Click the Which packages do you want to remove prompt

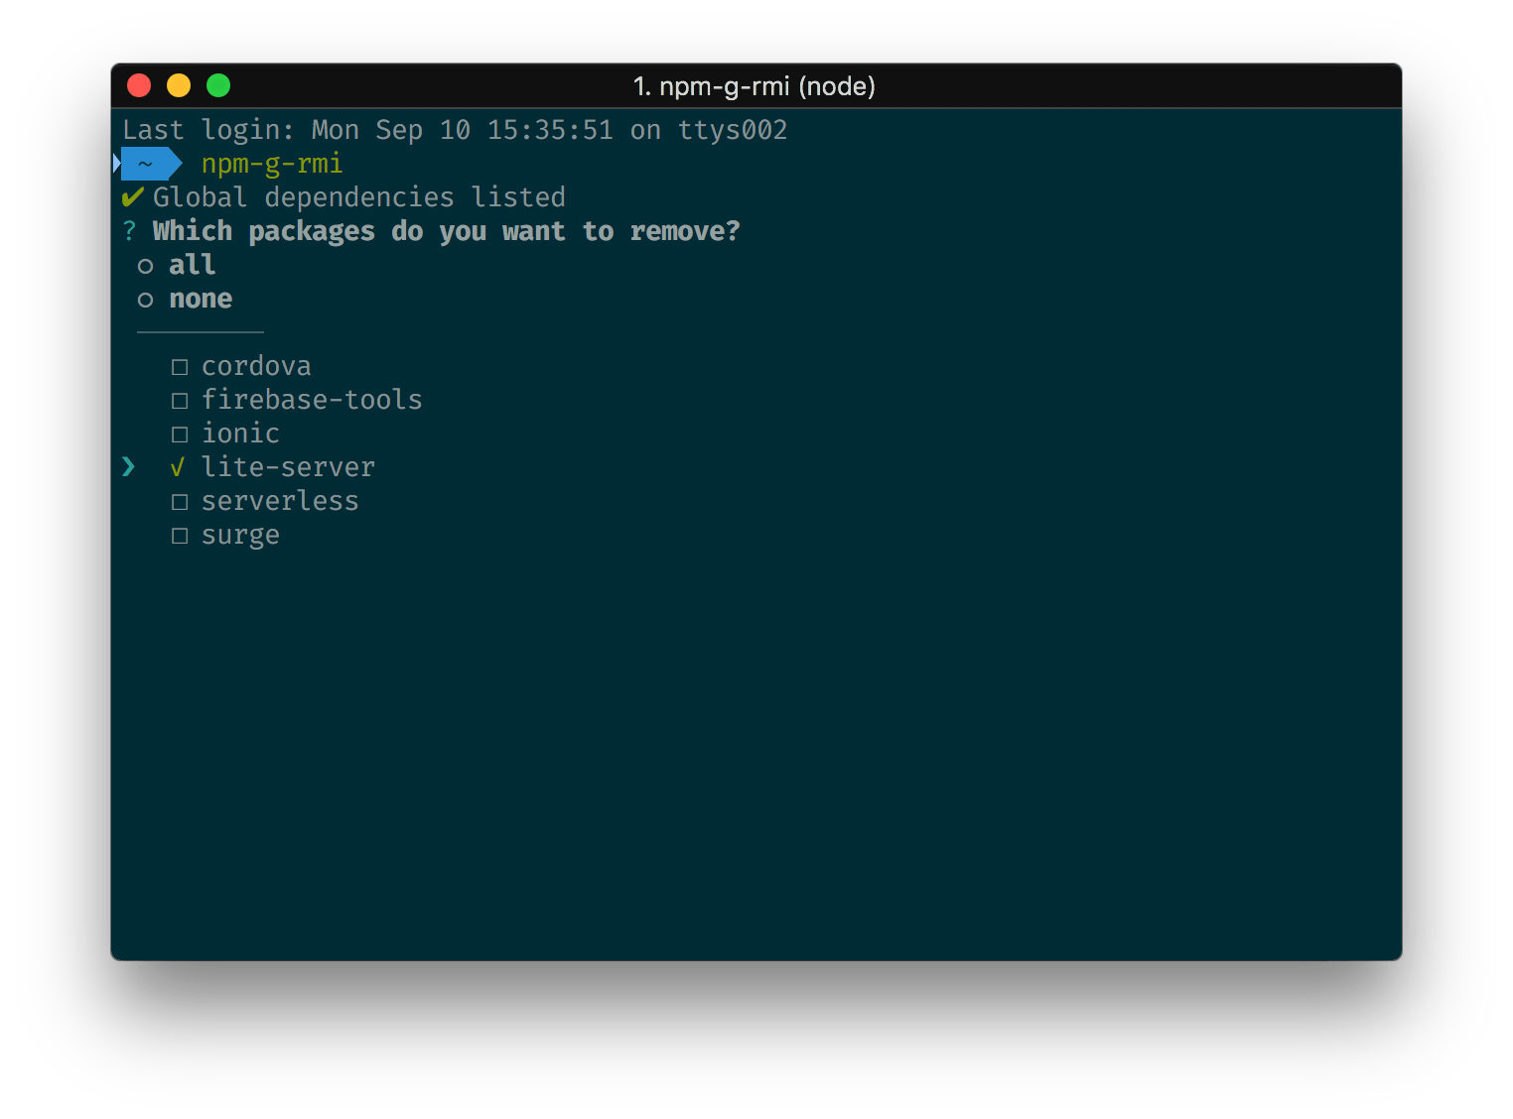[446, 230]
